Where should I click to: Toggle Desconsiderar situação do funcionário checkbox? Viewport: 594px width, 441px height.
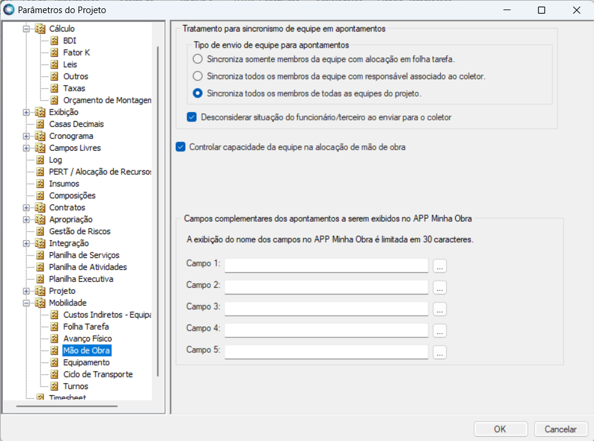(x=192, y=117)
